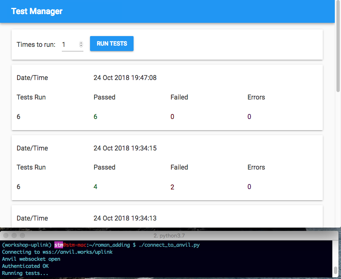Click the green Passed count 4

pyautogui.click(x=95, y=187)
